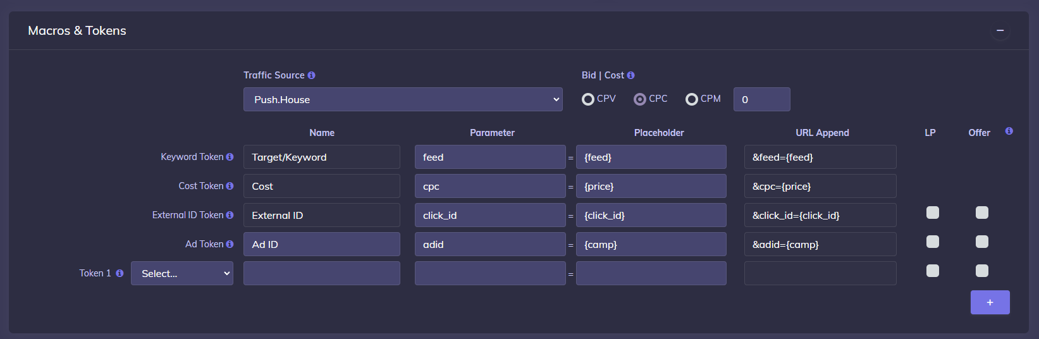Image resolution: width=1039 pixels, height=339 pixels.
Task: Click the Keyword Token info icon
Action: coord(230,157)
